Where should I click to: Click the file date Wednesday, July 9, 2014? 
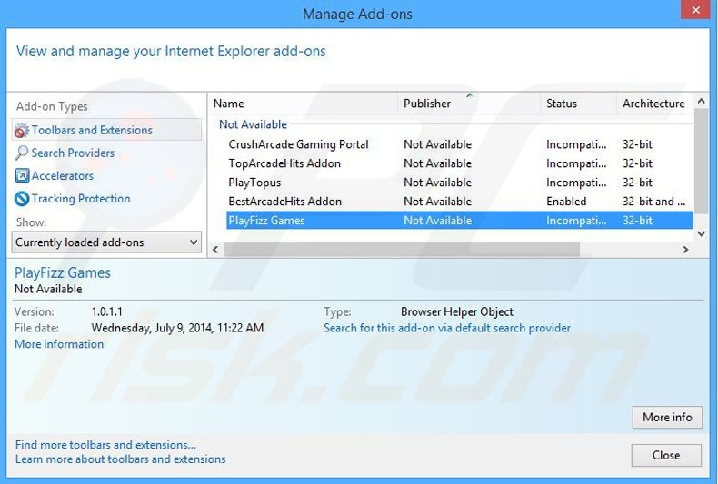click(x=177, y=328)
